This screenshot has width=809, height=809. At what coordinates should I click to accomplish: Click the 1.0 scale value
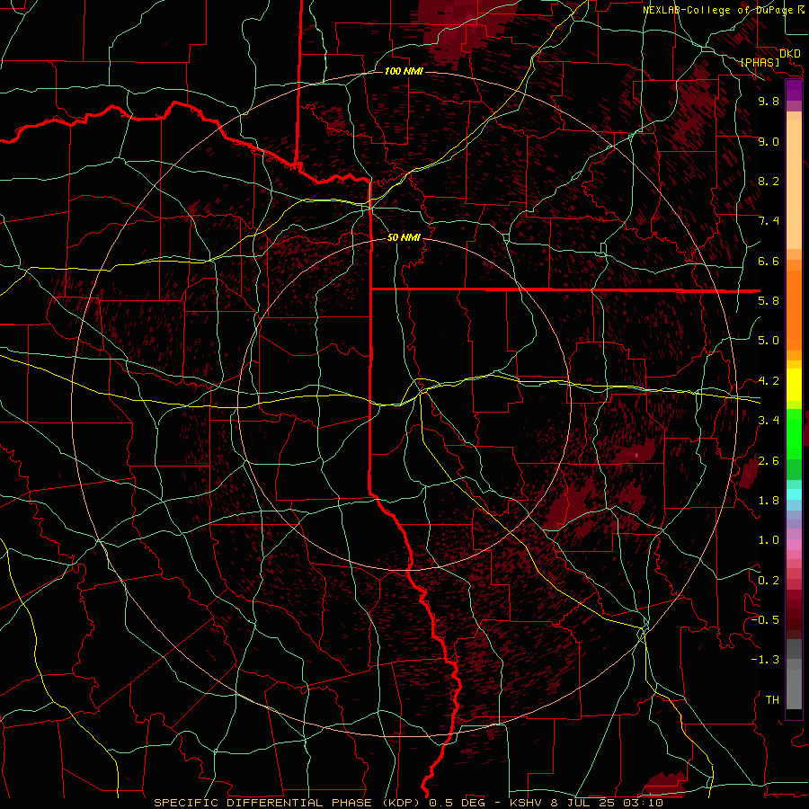pos(769,540)
